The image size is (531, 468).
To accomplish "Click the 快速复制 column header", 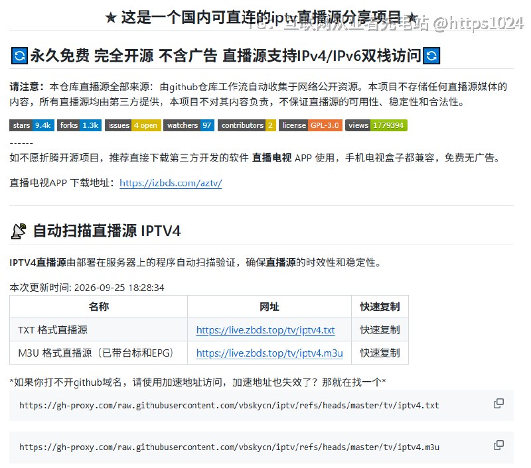I will (x=380, y=307).
